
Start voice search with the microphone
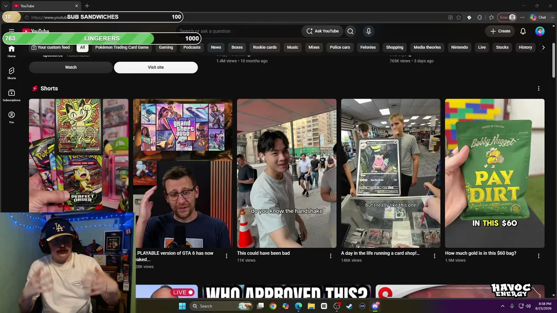pos(369,31)
